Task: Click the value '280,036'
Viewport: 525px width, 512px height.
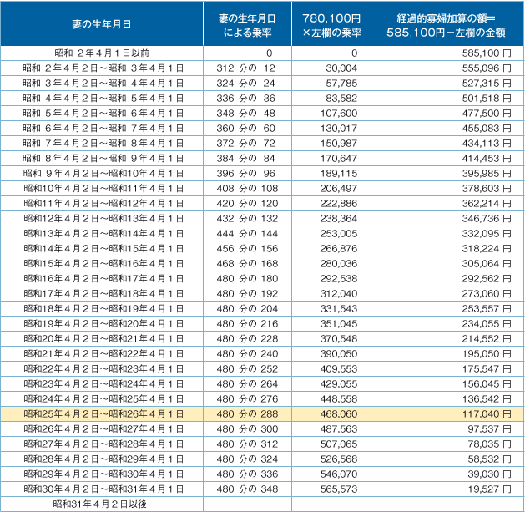Action: coord(339,264)
